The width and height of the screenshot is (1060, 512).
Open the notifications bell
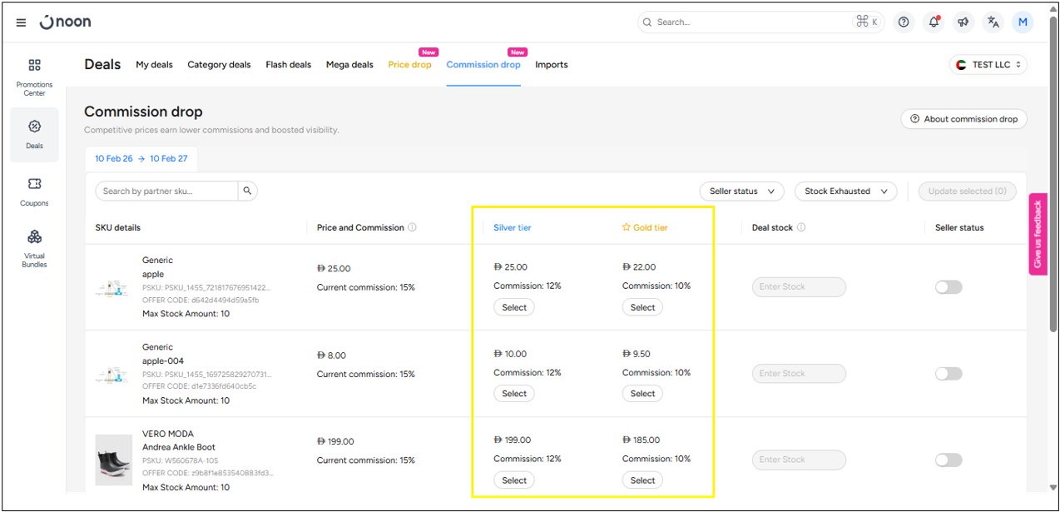pos(934,22)
